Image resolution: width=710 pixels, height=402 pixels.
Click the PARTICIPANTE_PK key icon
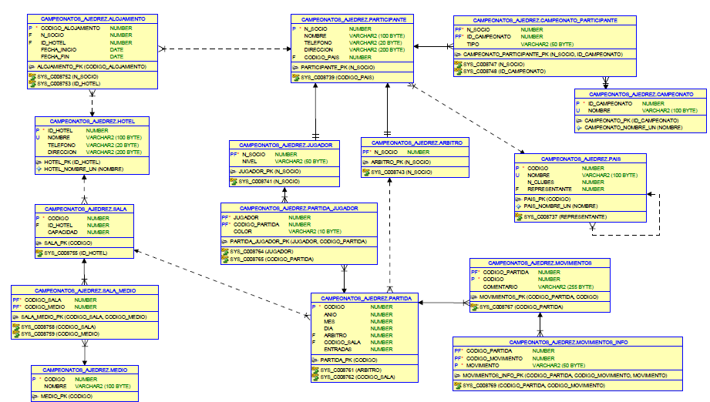coord(296,67)
